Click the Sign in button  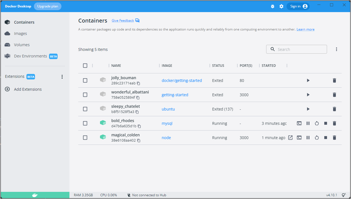click(298, 6)
